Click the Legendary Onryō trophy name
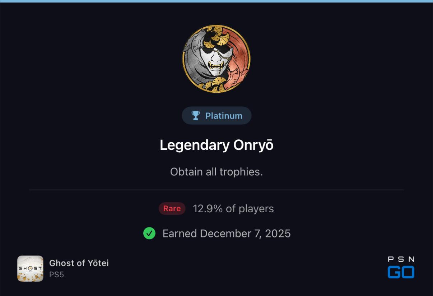 tap(216, 145)
